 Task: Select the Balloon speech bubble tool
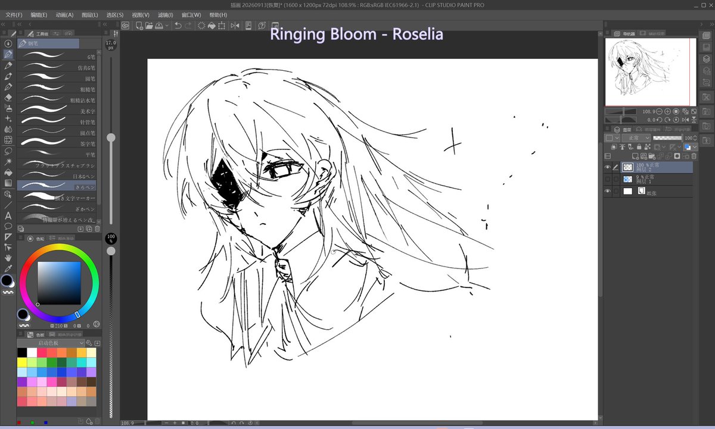pyautogui.click(x=8, y=226)
